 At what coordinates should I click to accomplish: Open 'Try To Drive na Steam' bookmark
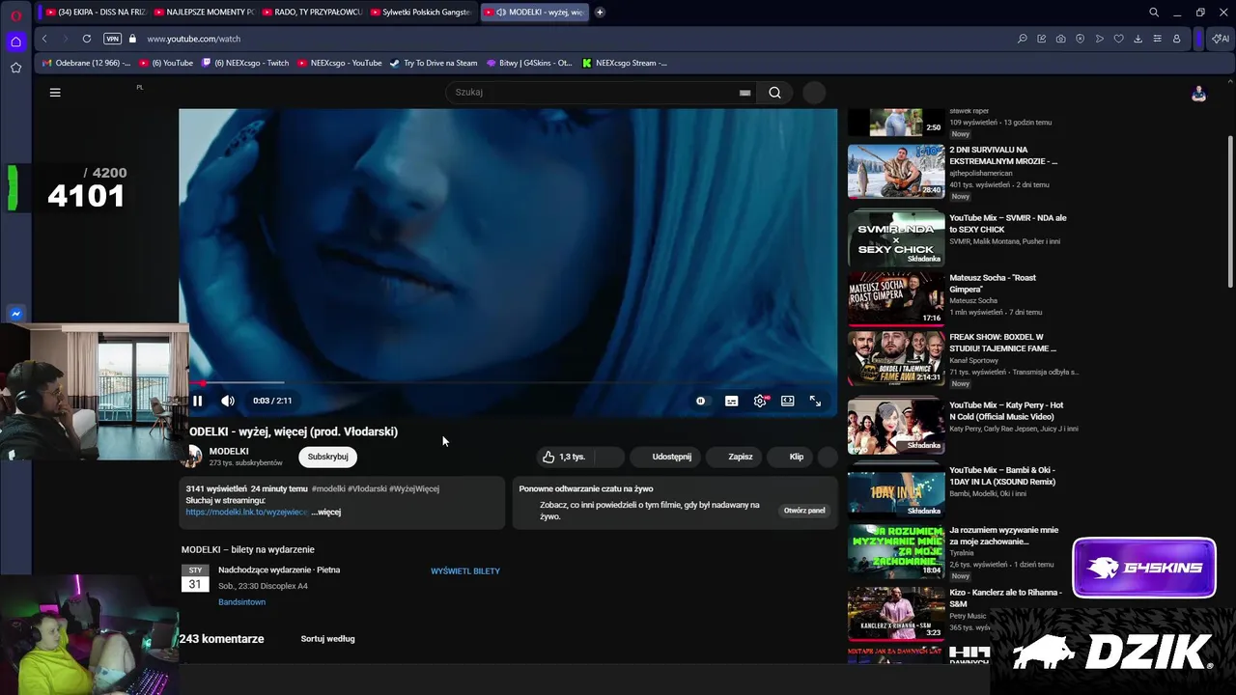[x=433, y=63]
